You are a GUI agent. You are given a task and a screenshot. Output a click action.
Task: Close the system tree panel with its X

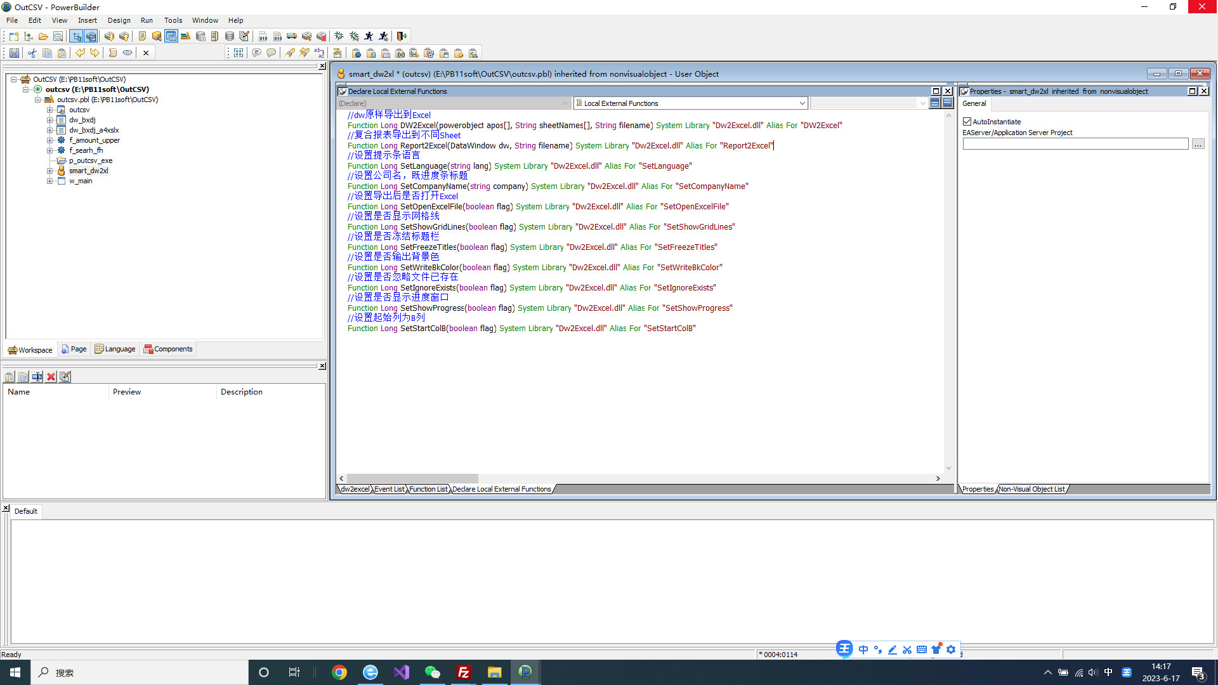[x=322, y=66]
